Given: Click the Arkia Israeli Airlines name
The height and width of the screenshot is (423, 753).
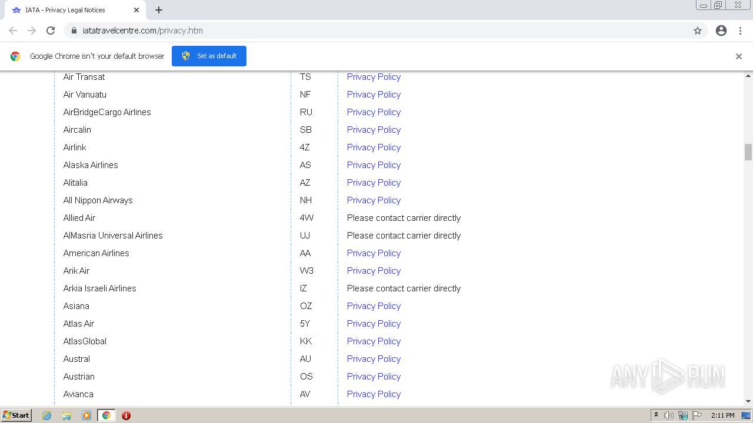Looking at the screenshot, I should pyautogui.click(x=100, y=288).
